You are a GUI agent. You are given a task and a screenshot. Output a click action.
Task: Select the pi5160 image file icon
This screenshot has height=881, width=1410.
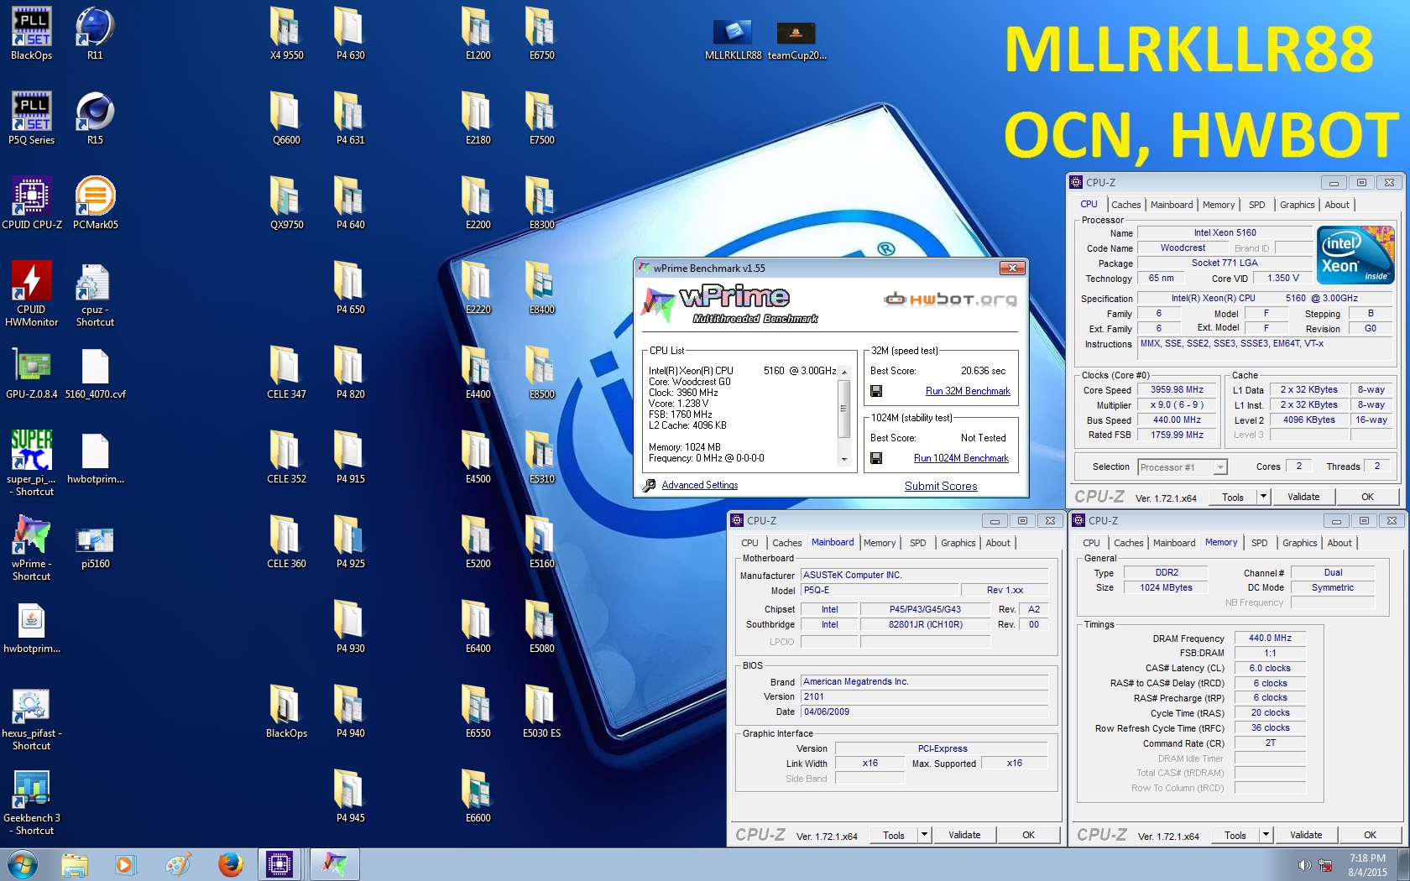coord(95,539)
